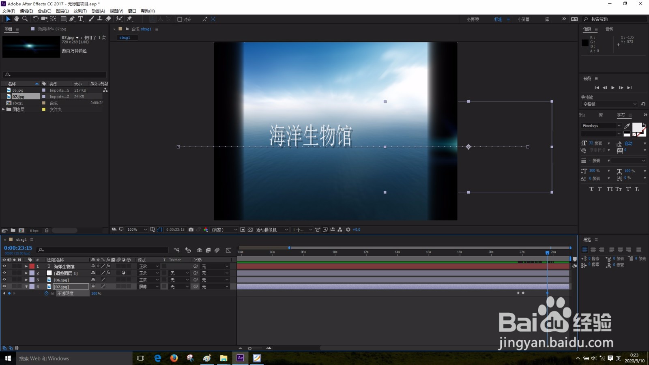This screenshot has width=649, height=365.
Task: Select the Rectangle shape tool
Action: tap(64, 19)
